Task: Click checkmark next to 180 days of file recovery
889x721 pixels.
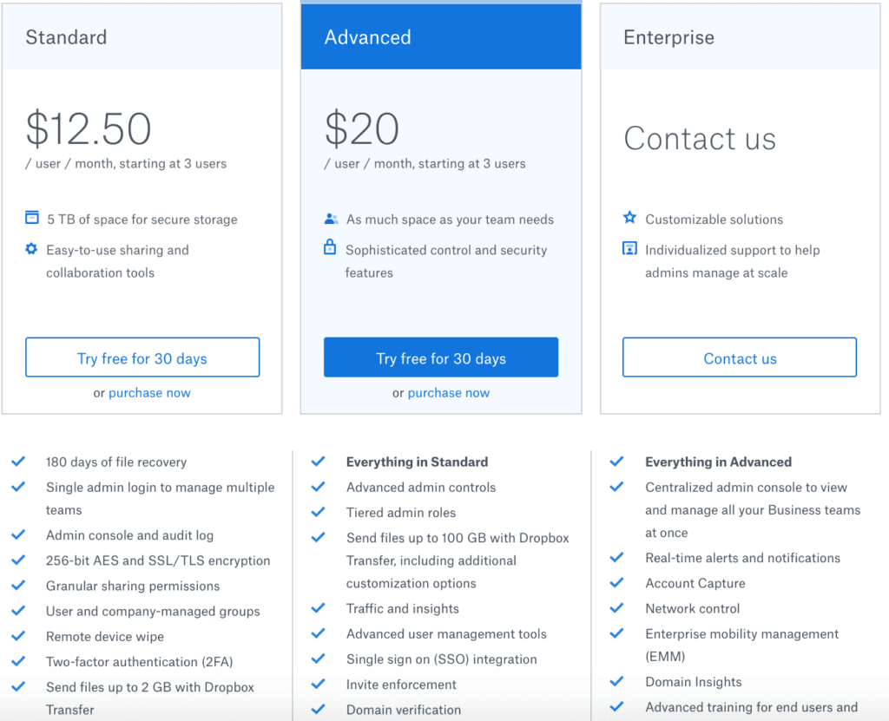Action: coord(18,461)
